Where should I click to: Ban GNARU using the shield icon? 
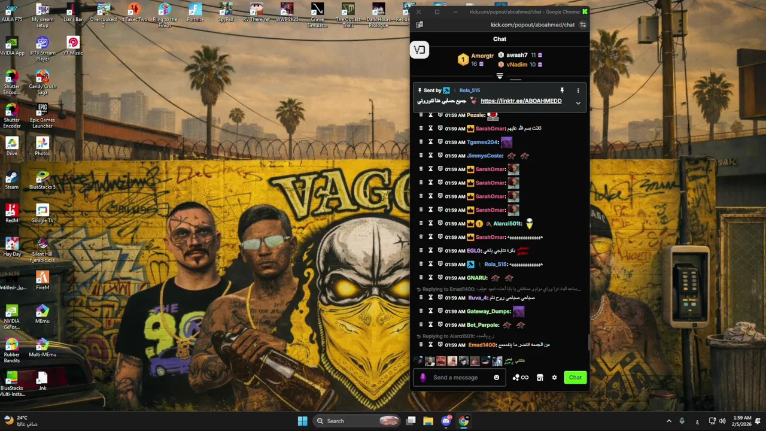pyautogui.click(x=440, y=278)
